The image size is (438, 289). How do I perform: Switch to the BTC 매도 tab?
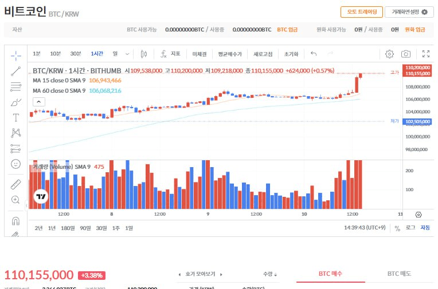pos(399,274)
